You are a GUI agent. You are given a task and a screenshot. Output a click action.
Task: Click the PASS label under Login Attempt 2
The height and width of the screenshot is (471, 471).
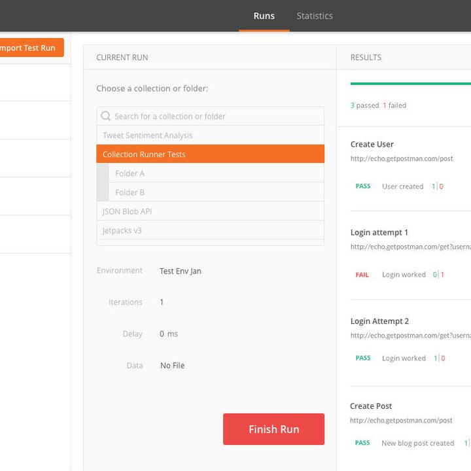363,358
